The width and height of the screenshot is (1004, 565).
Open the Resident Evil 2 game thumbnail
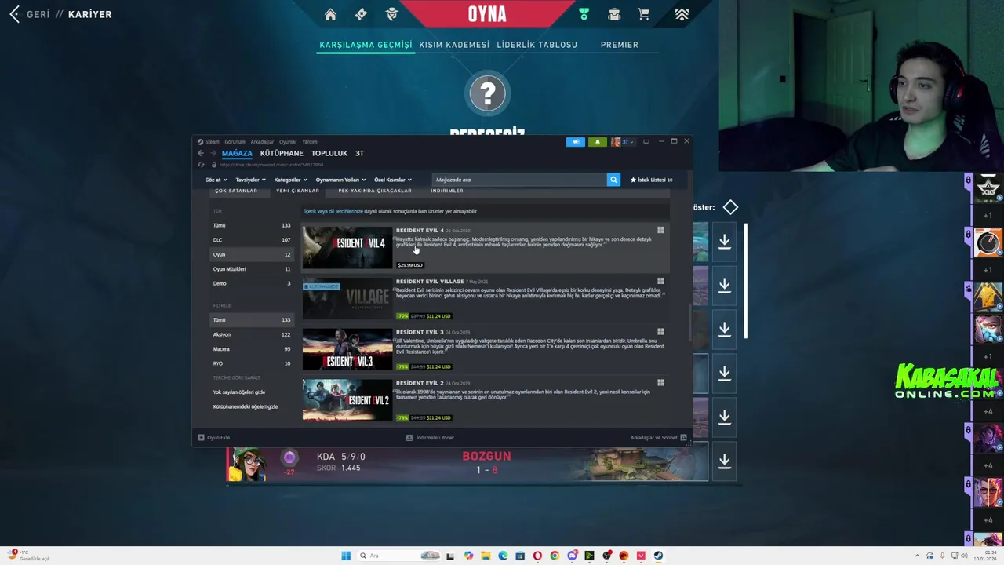[x=347, y=399]
